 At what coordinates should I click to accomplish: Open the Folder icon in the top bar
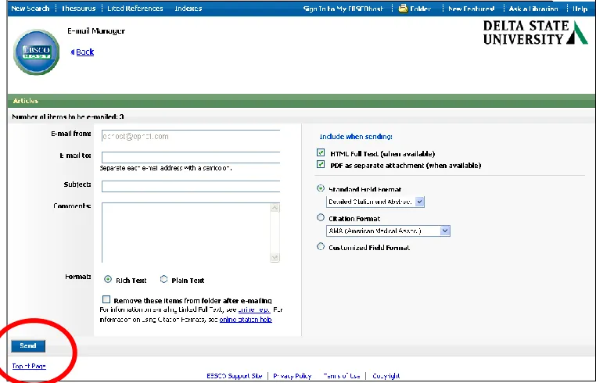click(403, 9)
